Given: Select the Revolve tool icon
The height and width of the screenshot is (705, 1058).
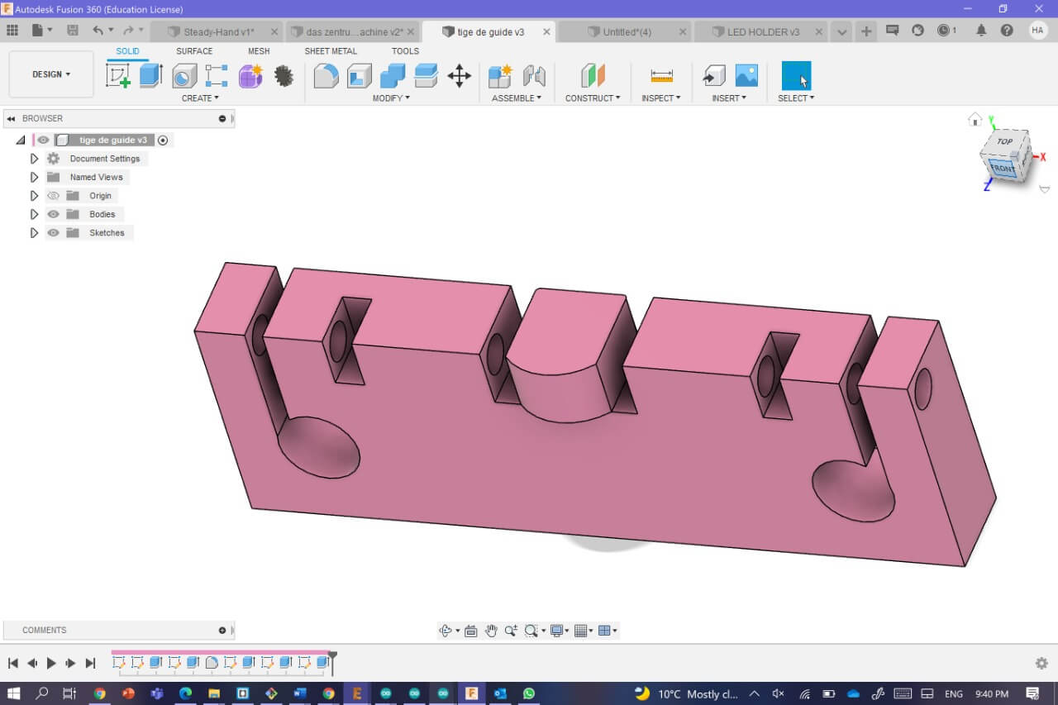Looking at the screenshot, I should coord(183,76).
